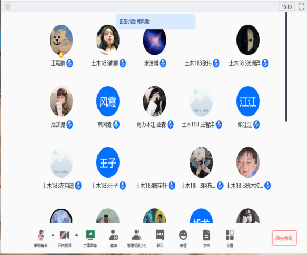Open the 邀请 invite icon

point(114,238)
